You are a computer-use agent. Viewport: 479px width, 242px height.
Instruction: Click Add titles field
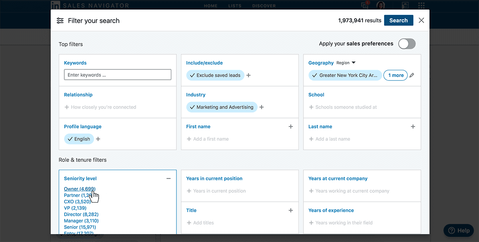[200, 222]
